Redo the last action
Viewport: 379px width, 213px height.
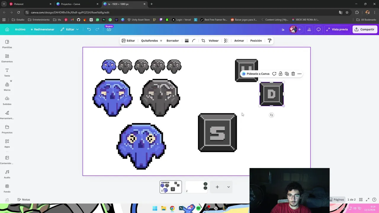coord(97,29)
